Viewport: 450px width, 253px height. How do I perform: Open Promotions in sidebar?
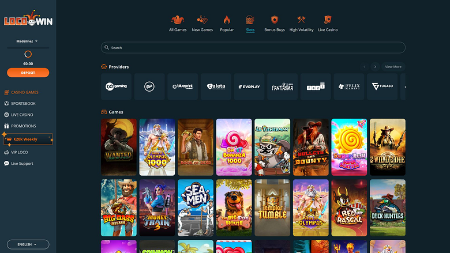(20, 126)
